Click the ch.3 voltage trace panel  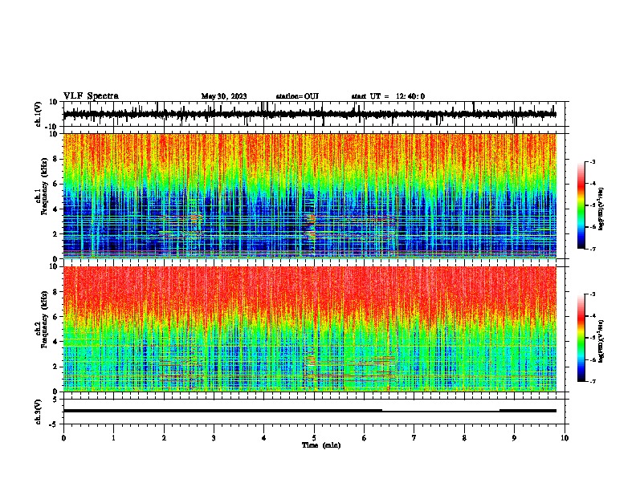[x=314, y=412]
